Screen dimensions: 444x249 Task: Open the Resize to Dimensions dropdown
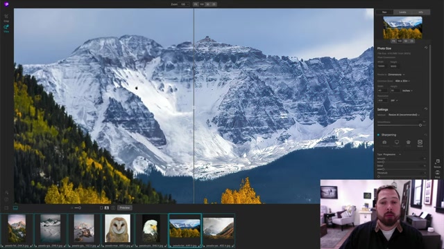click(x=396, y=75)
